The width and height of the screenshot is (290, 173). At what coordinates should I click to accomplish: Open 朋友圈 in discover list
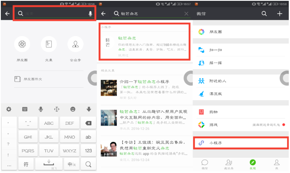[241, 32]
